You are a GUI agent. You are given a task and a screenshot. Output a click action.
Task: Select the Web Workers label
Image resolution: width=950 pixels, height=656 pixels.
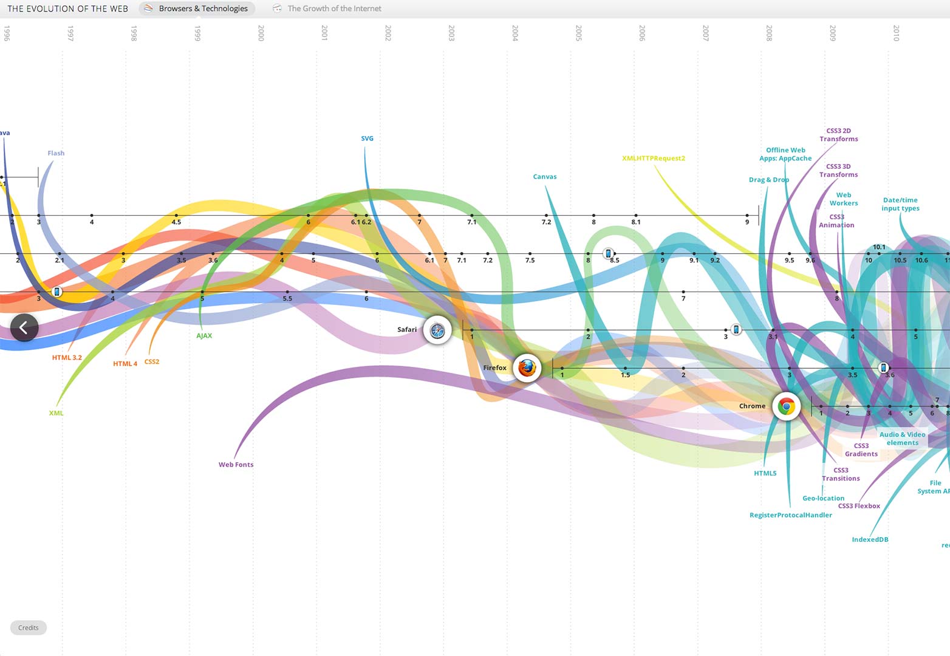(x=844, y=199)
